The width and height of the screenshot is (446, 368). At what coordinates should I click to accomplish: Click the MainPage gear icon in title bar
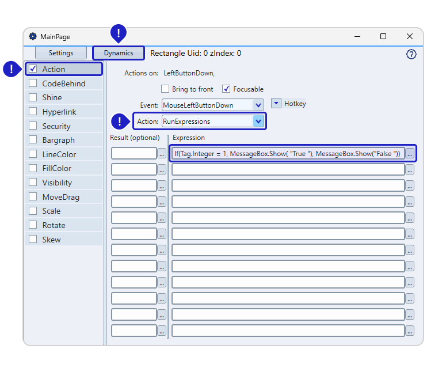tap(33, 36)
